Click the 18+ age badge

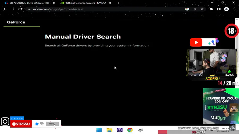pos(232,31)
